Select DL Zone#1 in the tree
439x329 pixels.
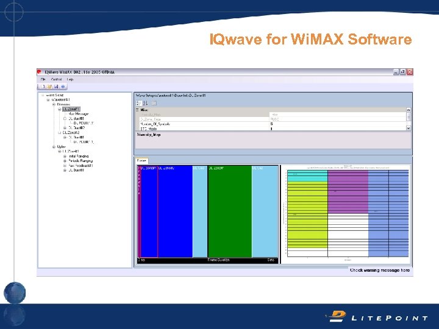click(x=71, y=109)
